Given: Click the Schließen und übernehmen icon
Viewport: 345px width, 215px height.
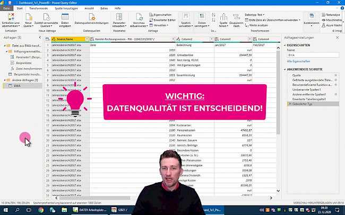Looking at the screenshot, I should click(x=11, y=17).
